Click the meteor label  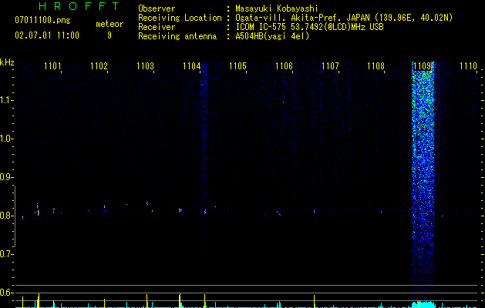109,24
